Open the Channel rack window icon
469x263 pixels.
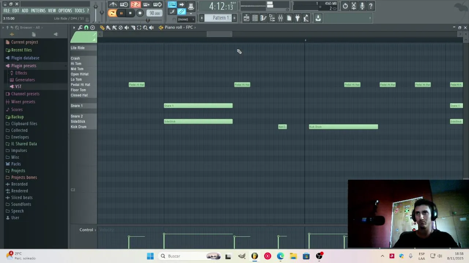[255, 18]
